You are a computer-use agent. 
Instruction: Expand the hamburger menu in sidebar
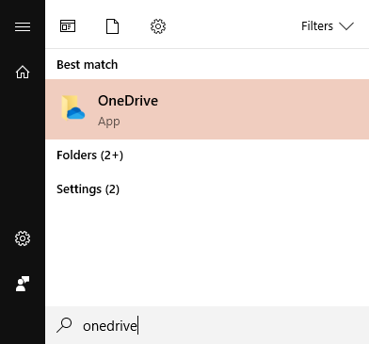tap(23, 26)
